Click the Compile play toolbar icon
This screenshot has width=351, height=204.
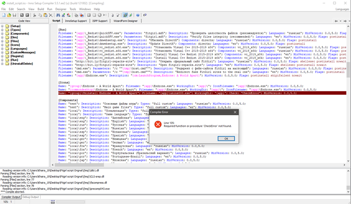(89, 15)
